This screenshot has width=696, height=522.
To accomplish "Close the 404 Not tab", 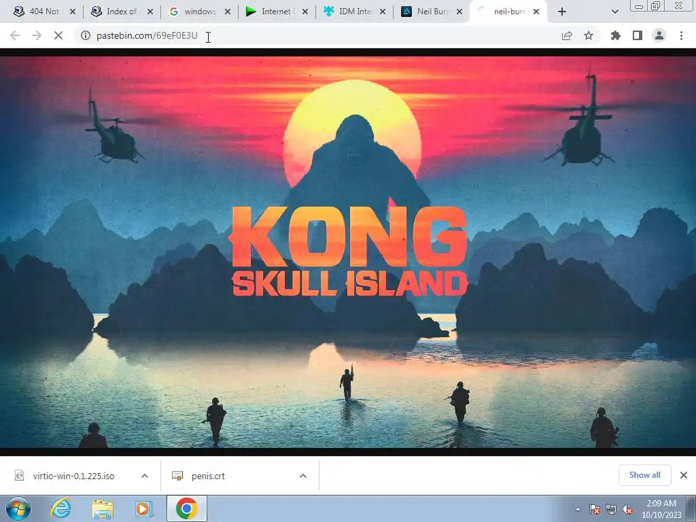I will [73, 12].
